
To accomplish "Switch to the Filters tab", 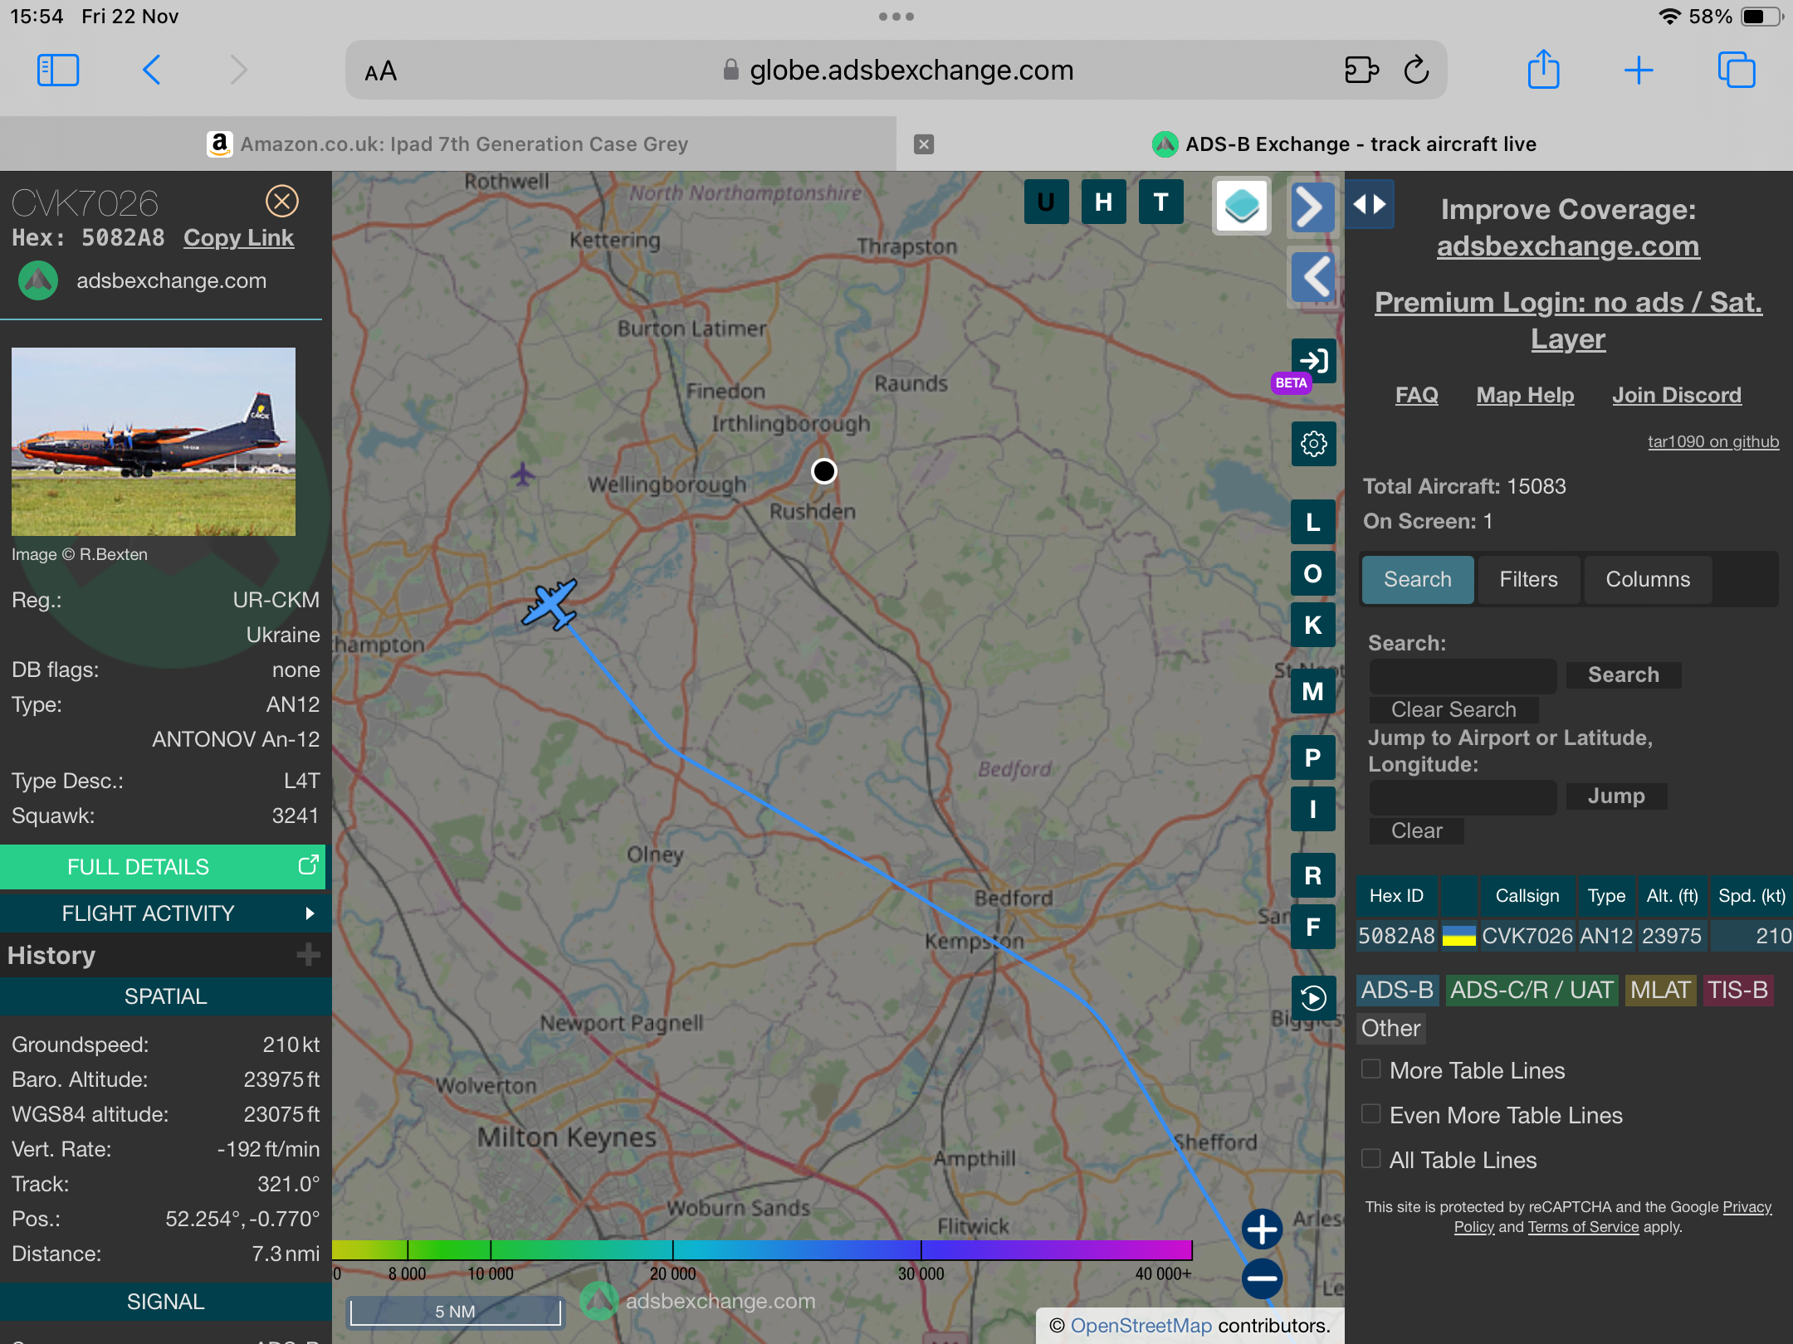I will pos(1528,579).
